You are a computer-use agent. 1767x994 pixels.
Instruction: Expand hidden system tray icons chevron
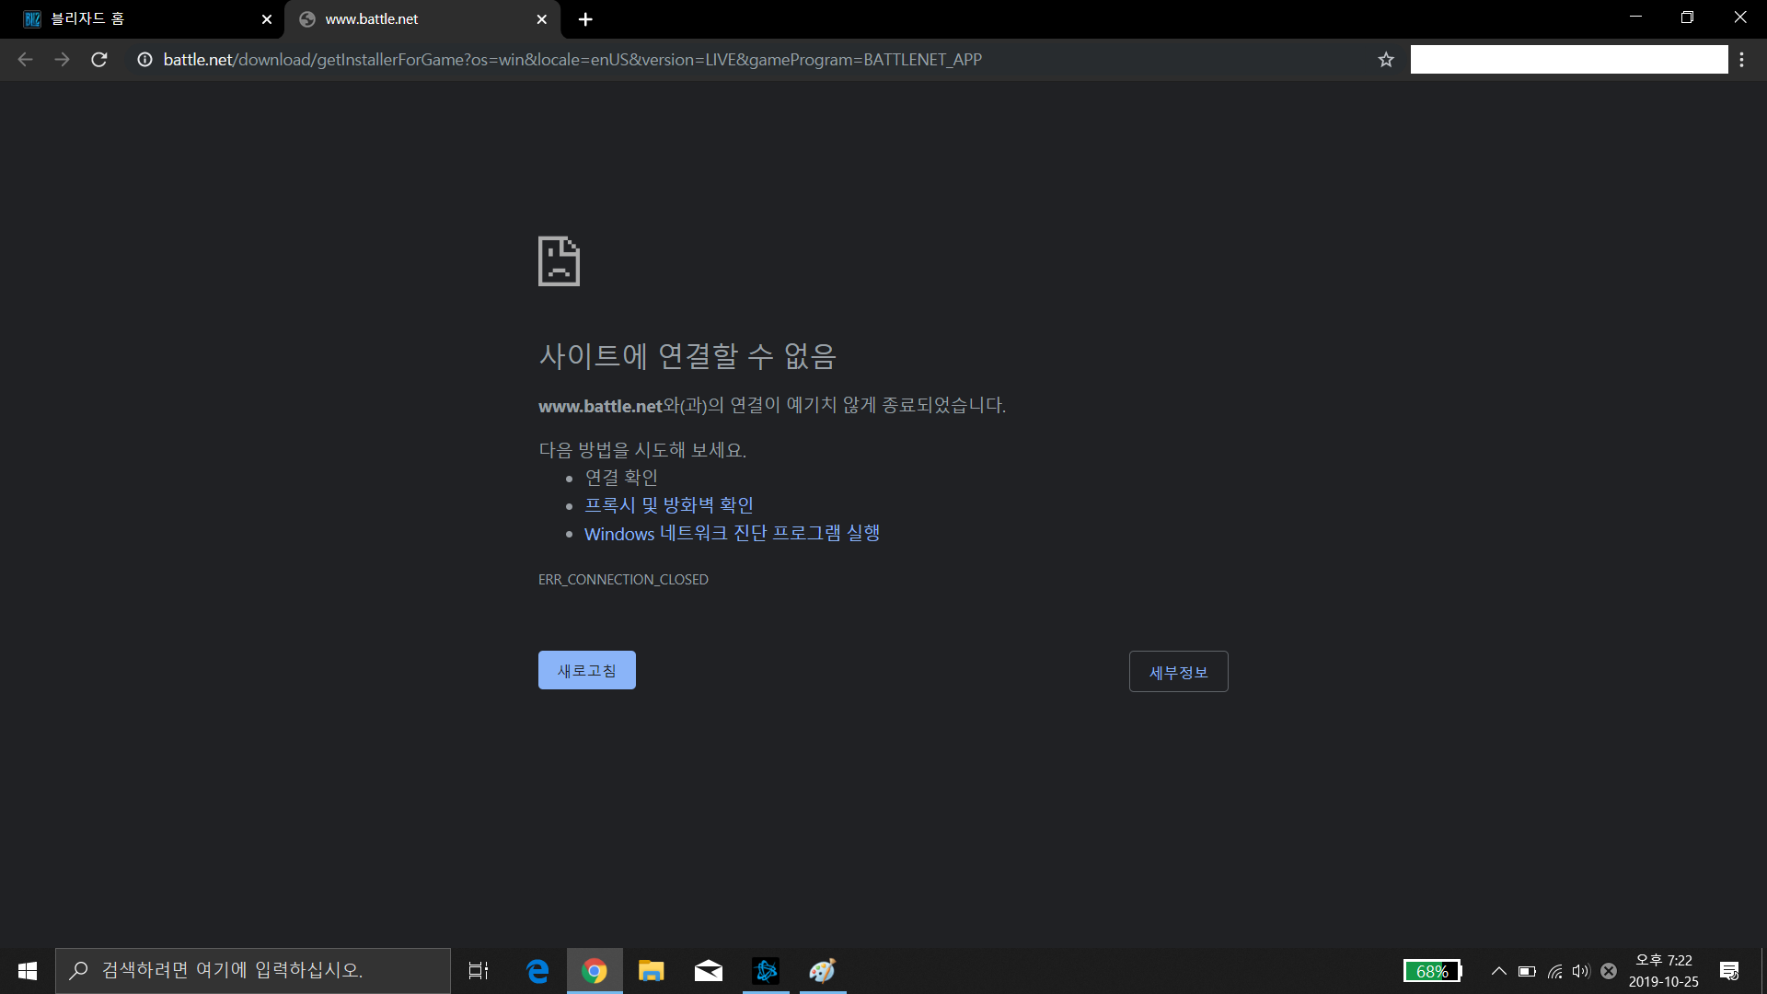[x=1498, y=971]
